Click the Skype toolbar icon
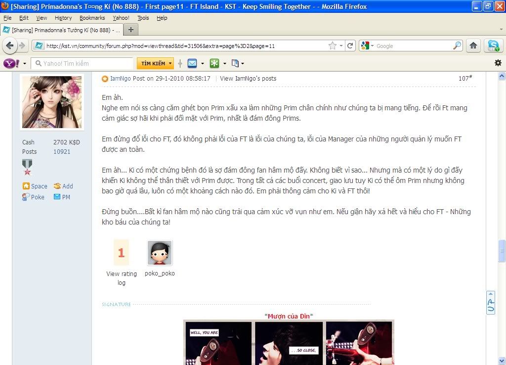 (x=494, y=46)
